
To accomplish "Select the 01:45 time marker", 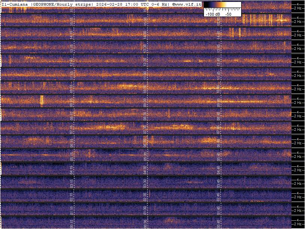I will 218,208.
